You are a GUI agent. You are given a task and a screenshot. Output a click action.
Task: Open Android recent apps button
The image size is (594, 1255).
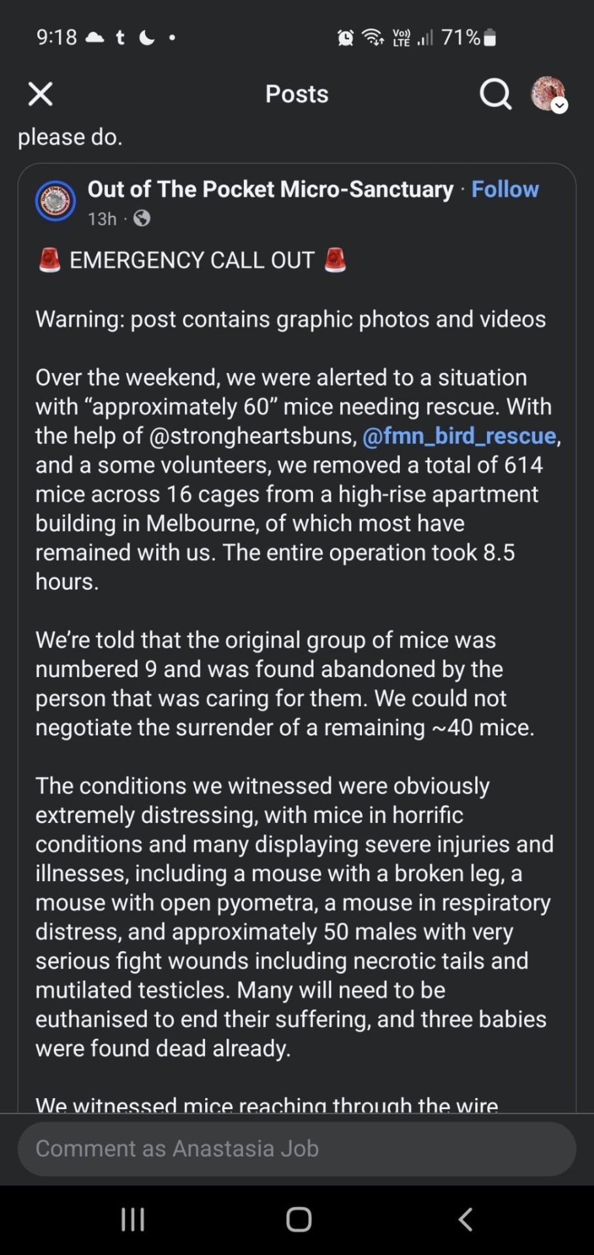(133, 1220)
